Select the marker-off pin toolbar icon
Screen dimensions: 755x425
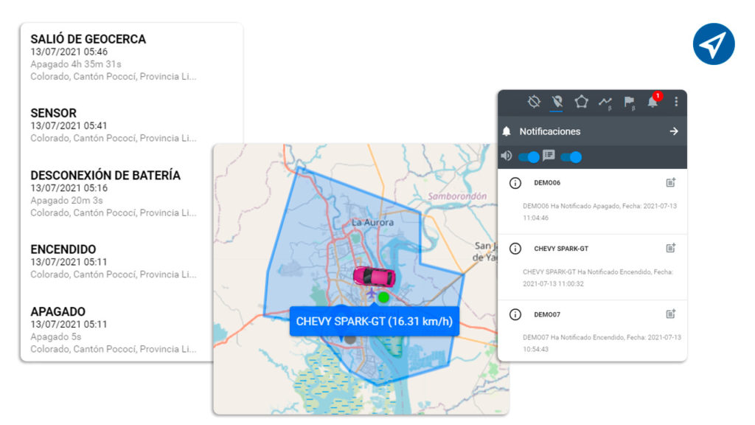[557, 102]
